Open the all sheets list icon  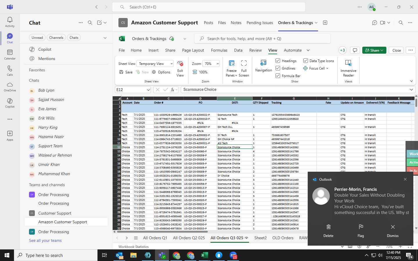pyautogui.click(x=136, y=238)
